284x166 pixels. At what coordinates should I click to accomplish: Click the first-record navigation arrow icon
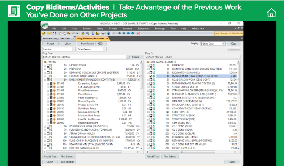tap(120, 33)
